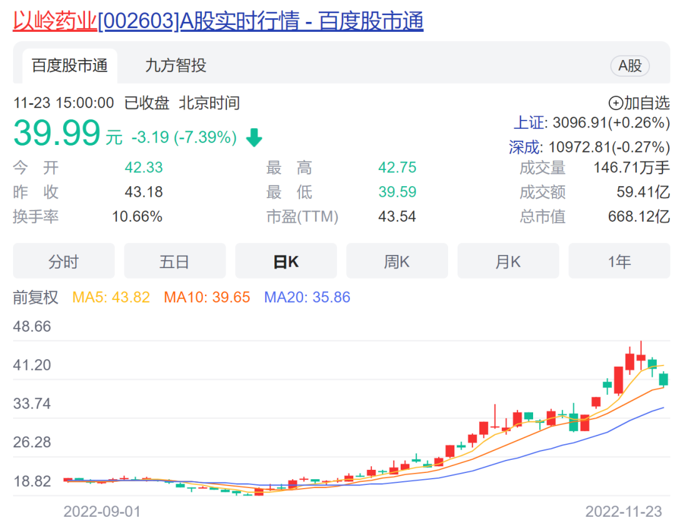Click the 18.82 axis price label
The height and width of the screenshot is (523, 675).
(32, 481)
